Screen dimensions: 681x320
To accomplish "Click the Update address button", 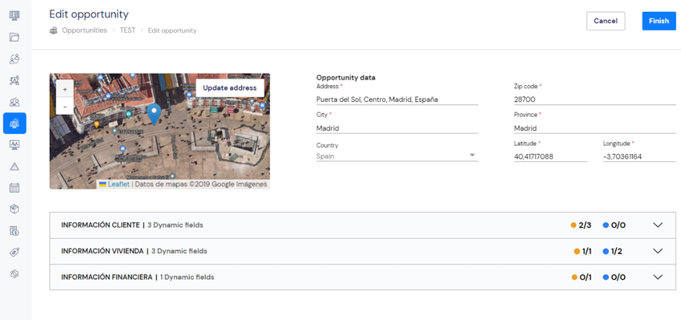I will coord(230,88).
